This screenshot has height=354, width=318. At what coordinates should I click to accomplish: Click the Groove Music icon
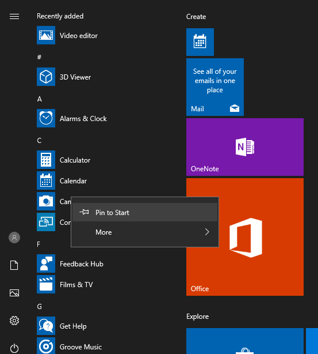pos(46,346)
